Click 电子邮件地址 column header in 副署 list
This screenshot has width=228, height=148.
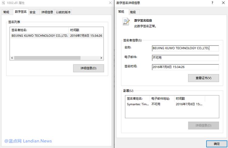pos(162,98)
